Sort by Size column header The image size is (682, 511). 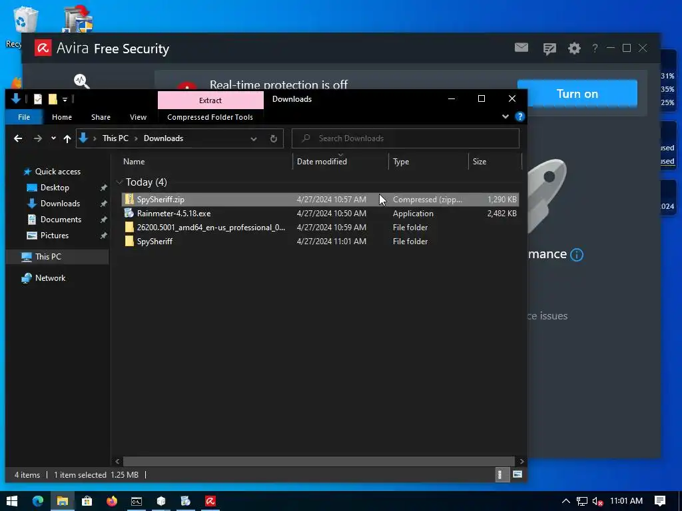(x=480, y=162)
